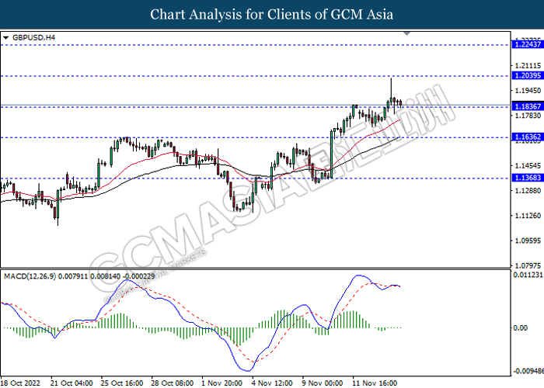The height and width of the screenshot is (388, 544).
Task: Click the 1.14545 price axis value
Action: (528, 165)
